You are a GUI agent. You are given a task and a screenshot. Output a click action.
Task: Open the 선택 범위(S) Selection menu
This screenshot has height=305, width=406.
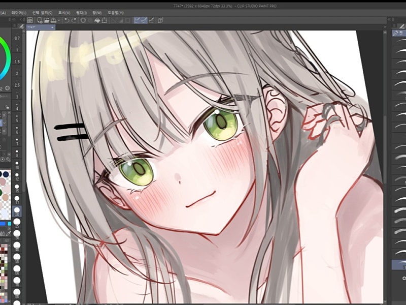42,12
